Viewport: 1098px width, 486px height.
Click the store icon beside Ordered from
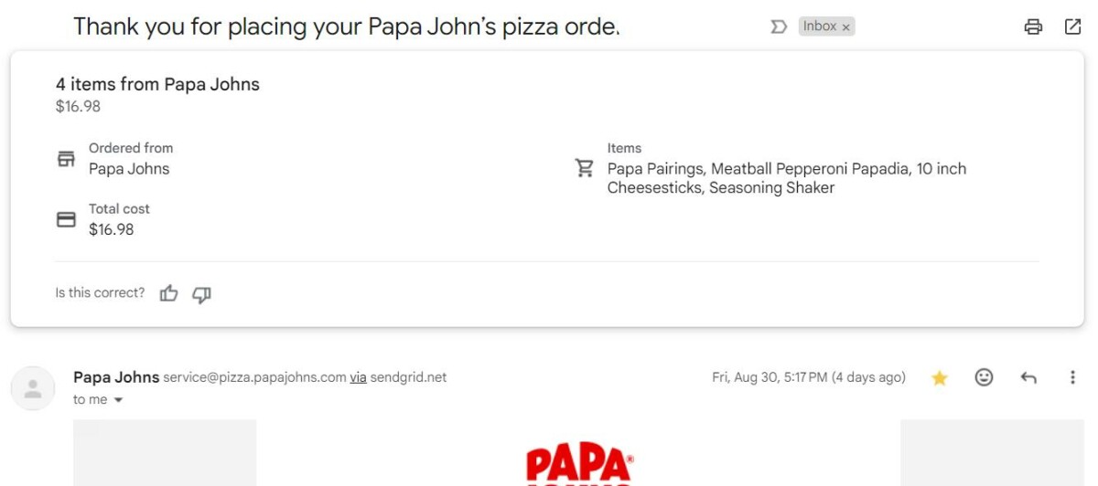(66, 159)
